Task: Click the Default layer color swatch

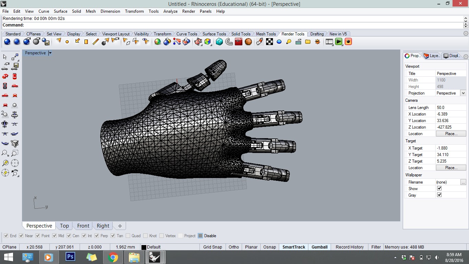Action: coord(144,247)
